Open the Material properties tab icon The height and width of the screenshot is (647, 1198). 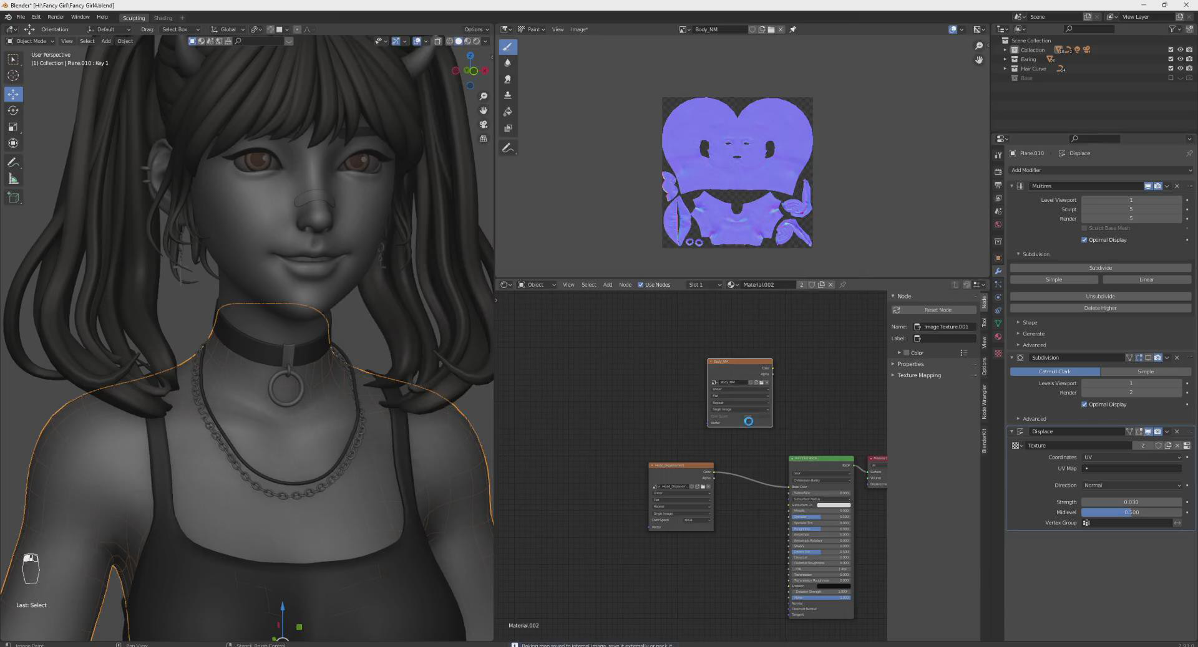998,337
